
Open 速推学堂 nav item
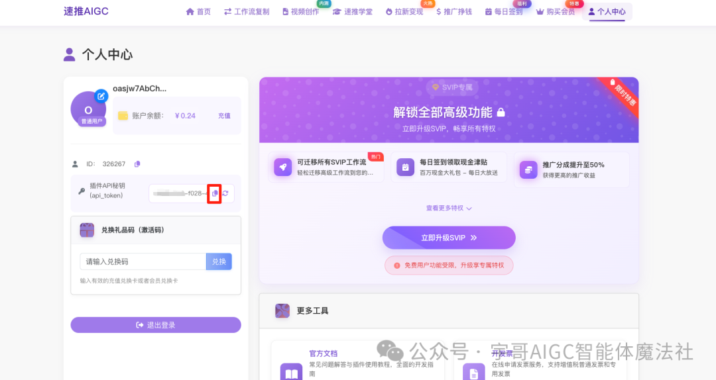click(x=353, y=12)
